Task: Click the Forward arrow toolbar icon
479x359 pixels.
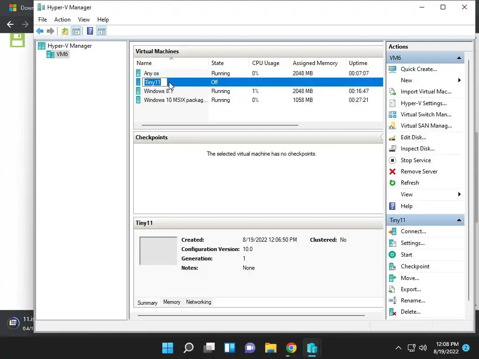Action: 51,31
